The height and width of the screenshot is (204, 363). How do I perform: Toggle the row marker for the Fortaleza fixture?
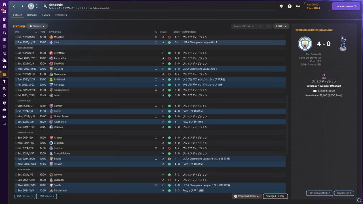tap(16, 85)
